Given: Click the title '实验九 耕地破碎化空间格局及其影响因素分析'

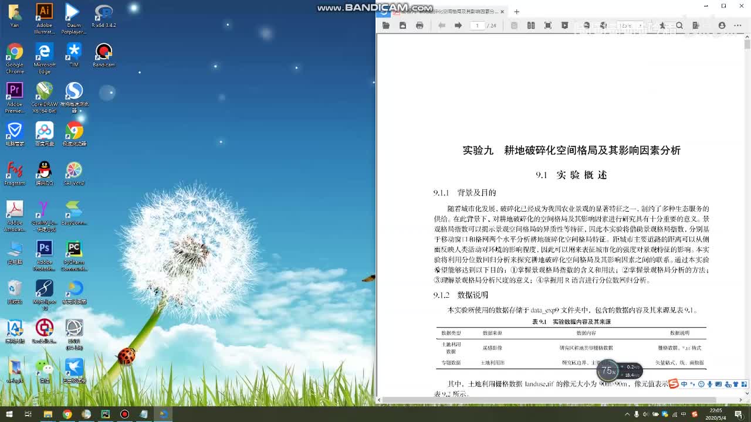Looking at the screenshot, I should click(x=571, y=151).
